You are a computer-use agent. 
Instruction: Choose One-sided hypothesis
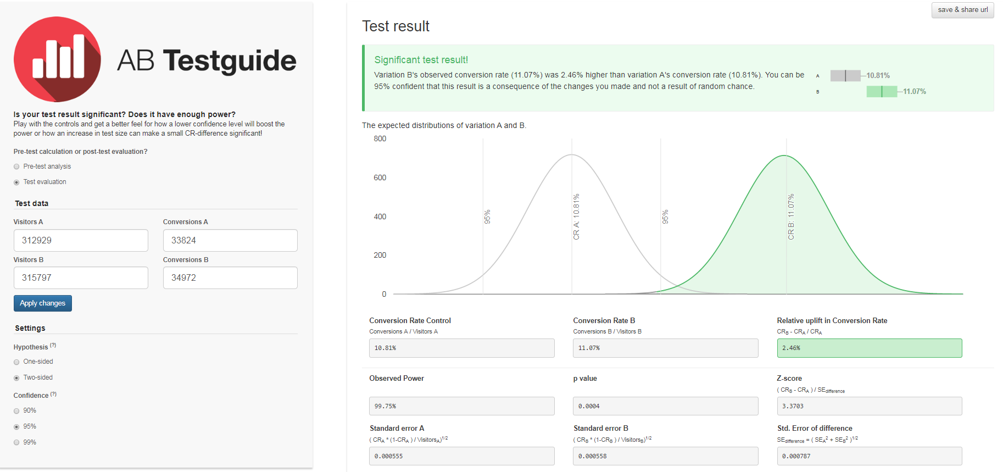[16, 362]
